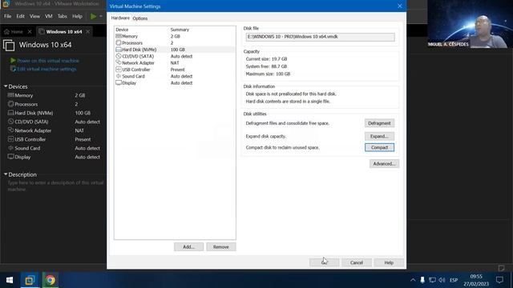Click the Expand... disk capacity button
The width and height of the screenshot is (513, 288).
pyautogui.click(x=379, y=136)
